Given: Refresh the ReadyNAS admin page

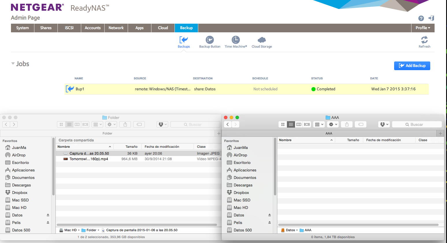Looking at the screenshot, I should coord(424,42).
